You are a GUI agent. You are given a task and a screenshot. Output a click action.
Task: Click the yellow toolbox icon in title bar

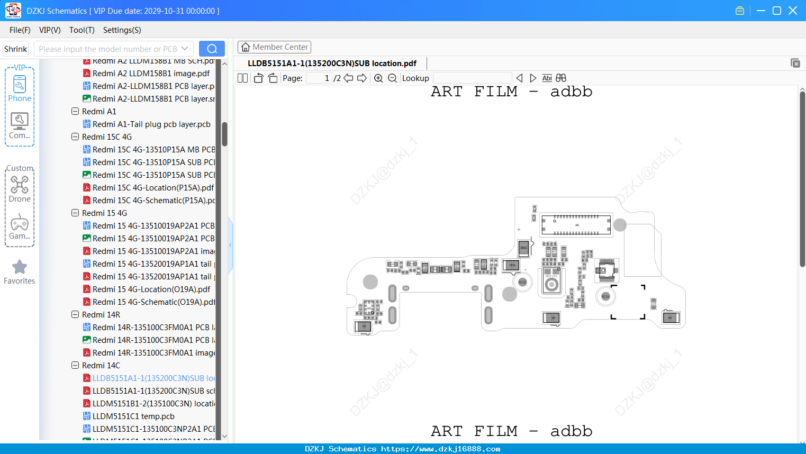pos(740,11)
